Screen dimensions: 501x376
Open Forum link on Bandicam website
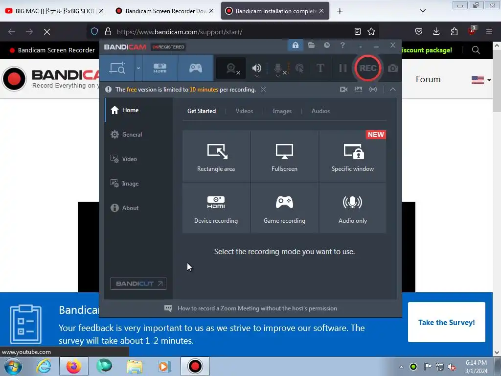428,79
